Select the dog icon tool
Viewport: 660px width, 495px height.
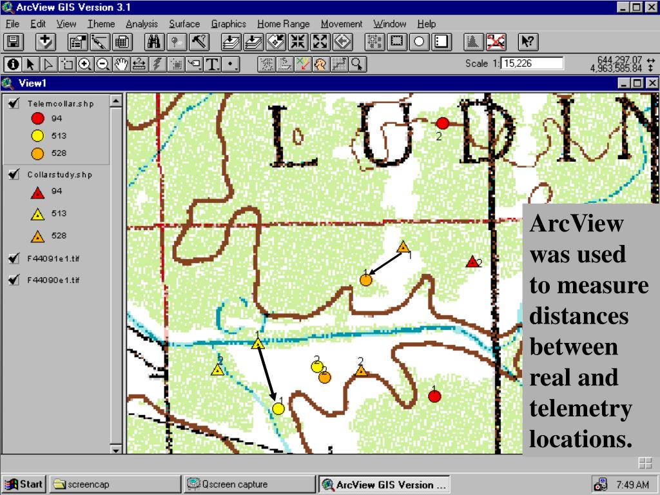tap(321, 64)
